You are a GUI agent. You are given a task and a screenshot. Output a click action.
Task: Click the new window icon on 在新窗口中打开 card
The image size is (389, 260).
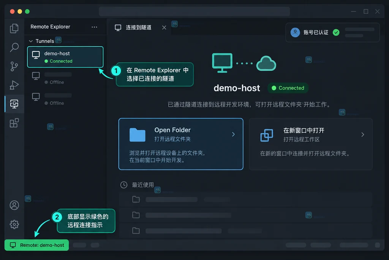click(x=267, y=135)
